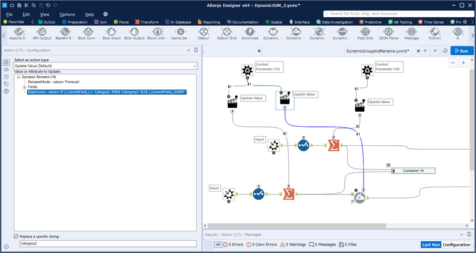Screen dimensions: 476x253
Task: Click the Undo arrow icon
Action: [x=48, y=5]
